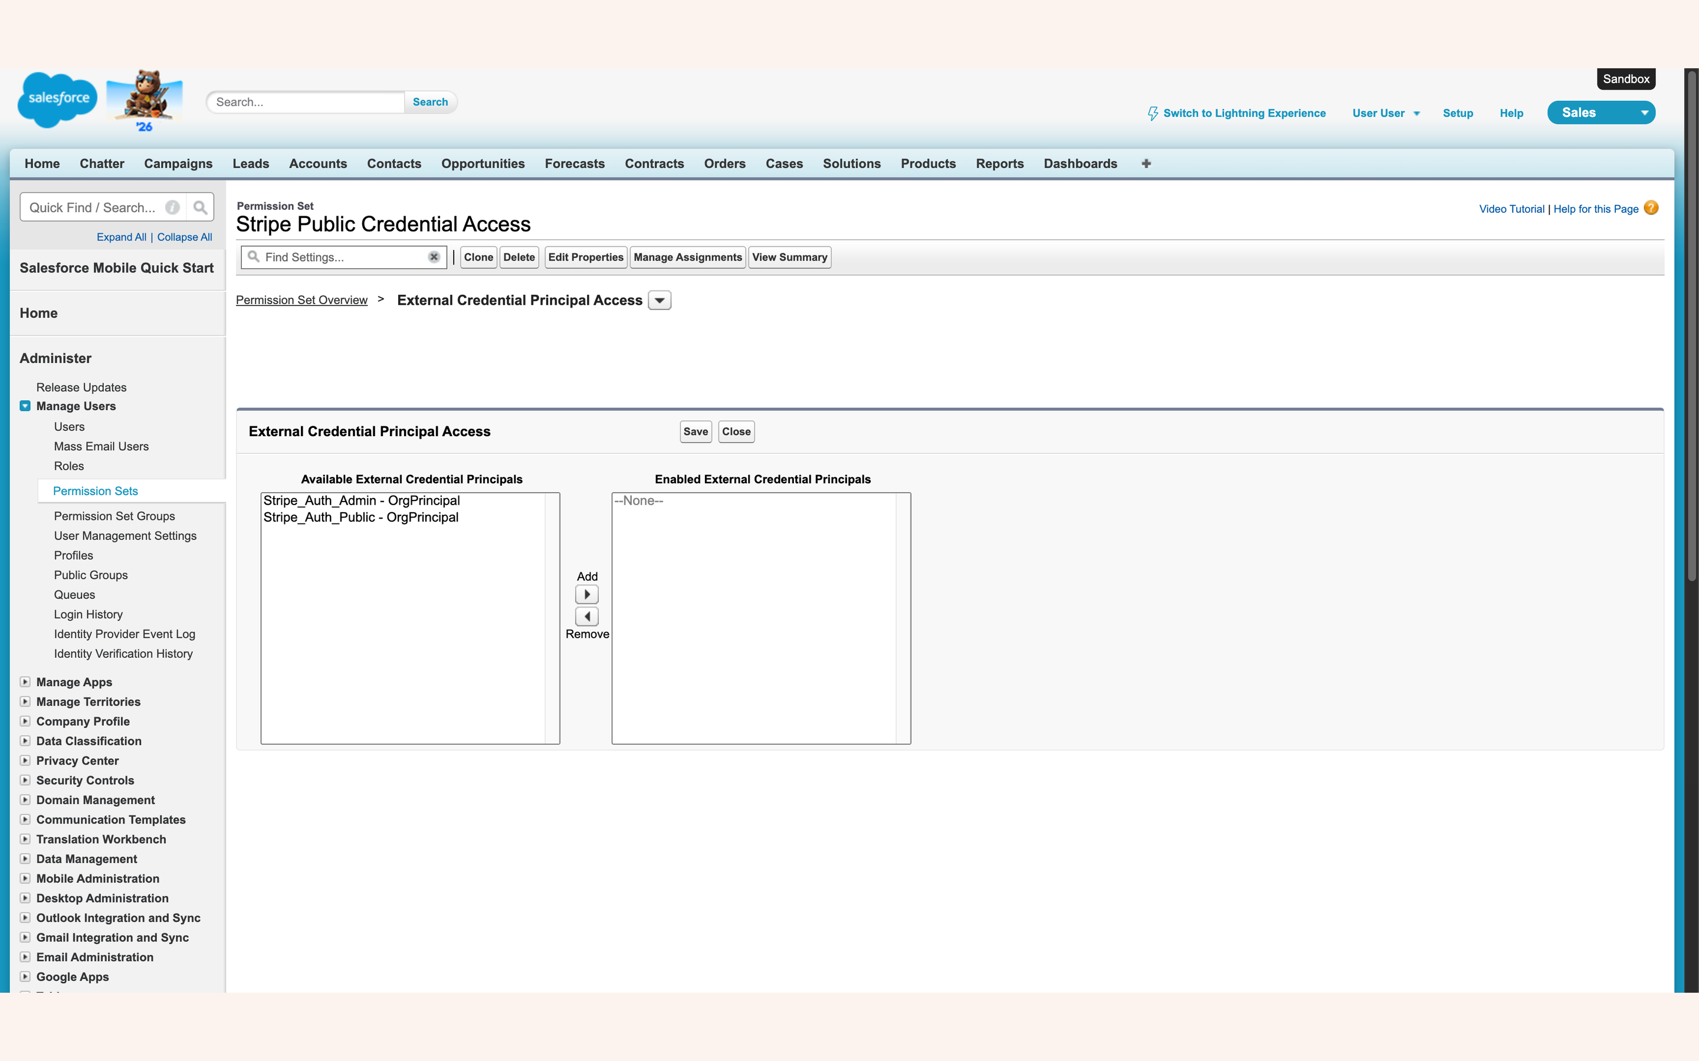The height and width of the screenshot is (1061, 1699).
Task: Expand the Desktop Administration section
Action: pyautogui.click(x=25, y=898)
